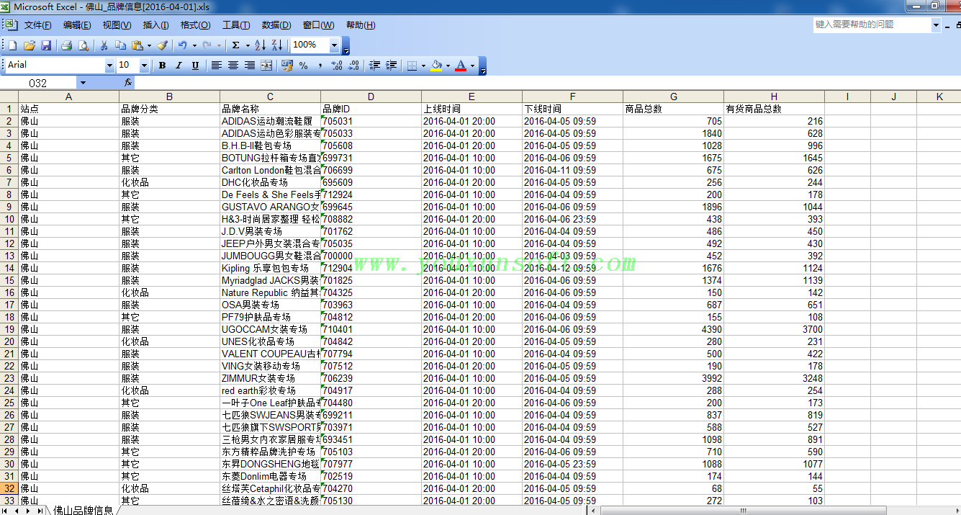This screenshot has width=961, height=515.
Task: Copy selection using the Copy icon
Action: 120,45
